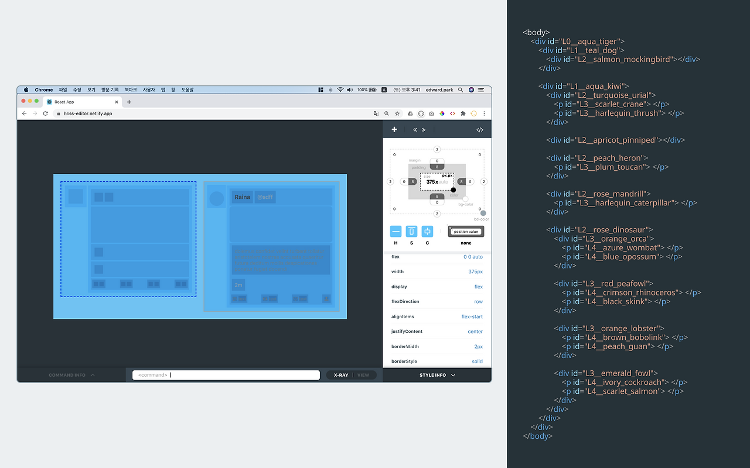The width and height of the screenshot is (750, 468).
Task: Click the Siri icon in menu bar
Action: point(471,90)
